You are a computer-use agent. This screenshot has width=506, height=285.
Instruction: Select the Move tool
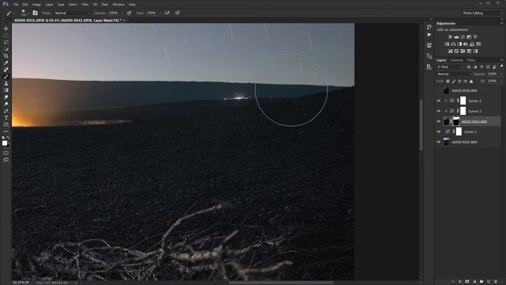tap(6, 28)
